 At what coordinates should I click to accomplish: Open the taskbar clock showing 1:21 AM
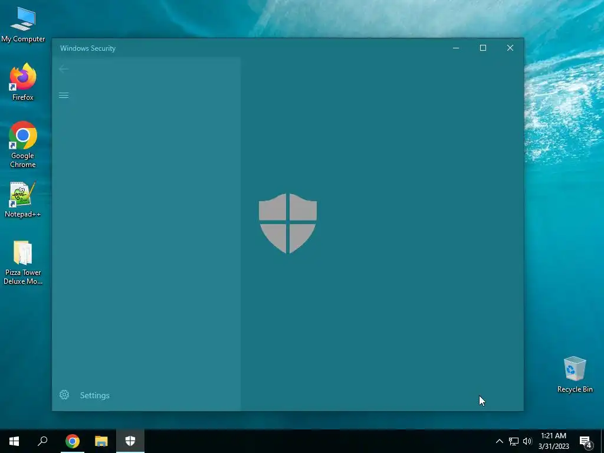pos(553,441)
